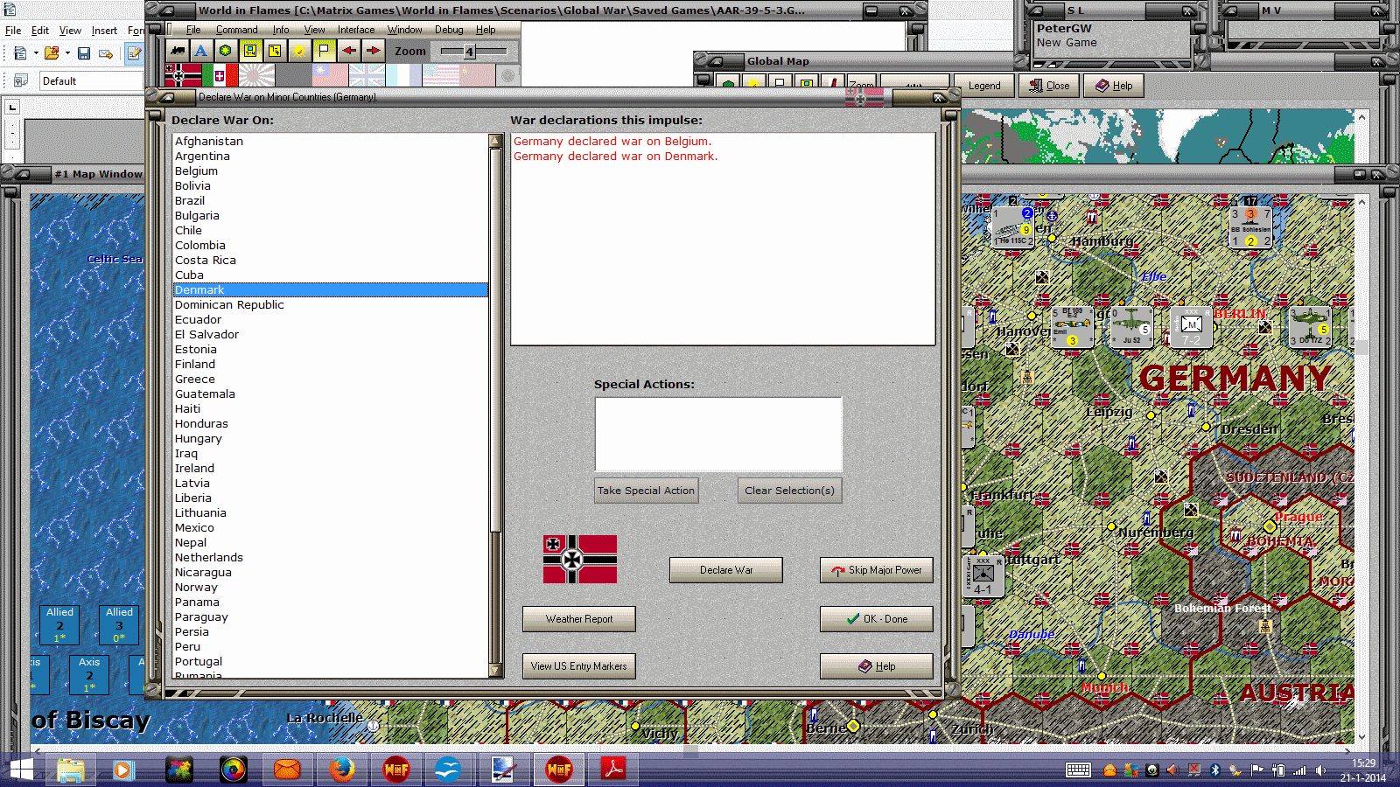Select Finland in the country list
The width and height of the screenshot is (1400, 787).
coord(331,365)
